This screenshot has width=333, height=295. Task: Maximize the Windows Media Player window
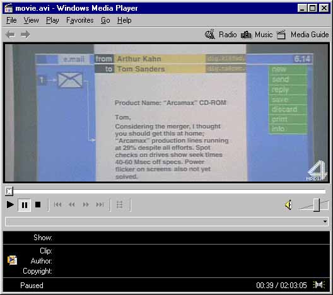click(x=312, y=8)
